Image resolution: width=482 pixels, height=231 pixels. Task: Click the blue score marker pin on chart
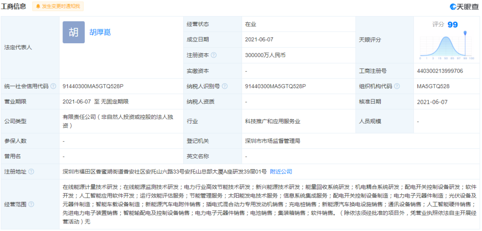(x=465, y=33)
